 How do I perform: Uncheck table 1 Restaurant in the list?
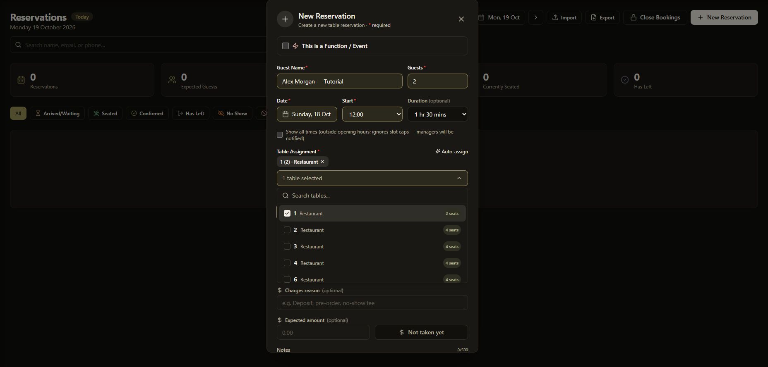(x=287, y=213)
